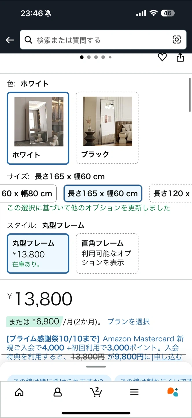Choose the 長さ120 size option
The image size is (192, 418).
(x=171, y=193)
